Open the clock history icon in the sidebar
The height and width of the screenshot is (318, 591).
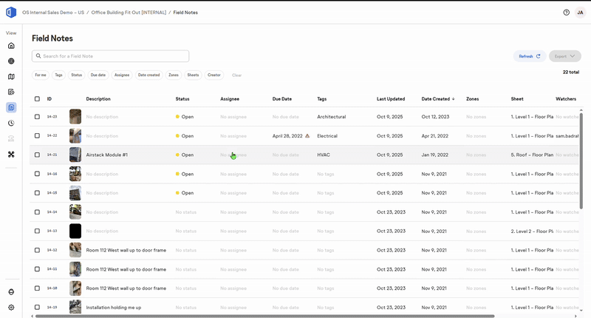tap(11, 123)
